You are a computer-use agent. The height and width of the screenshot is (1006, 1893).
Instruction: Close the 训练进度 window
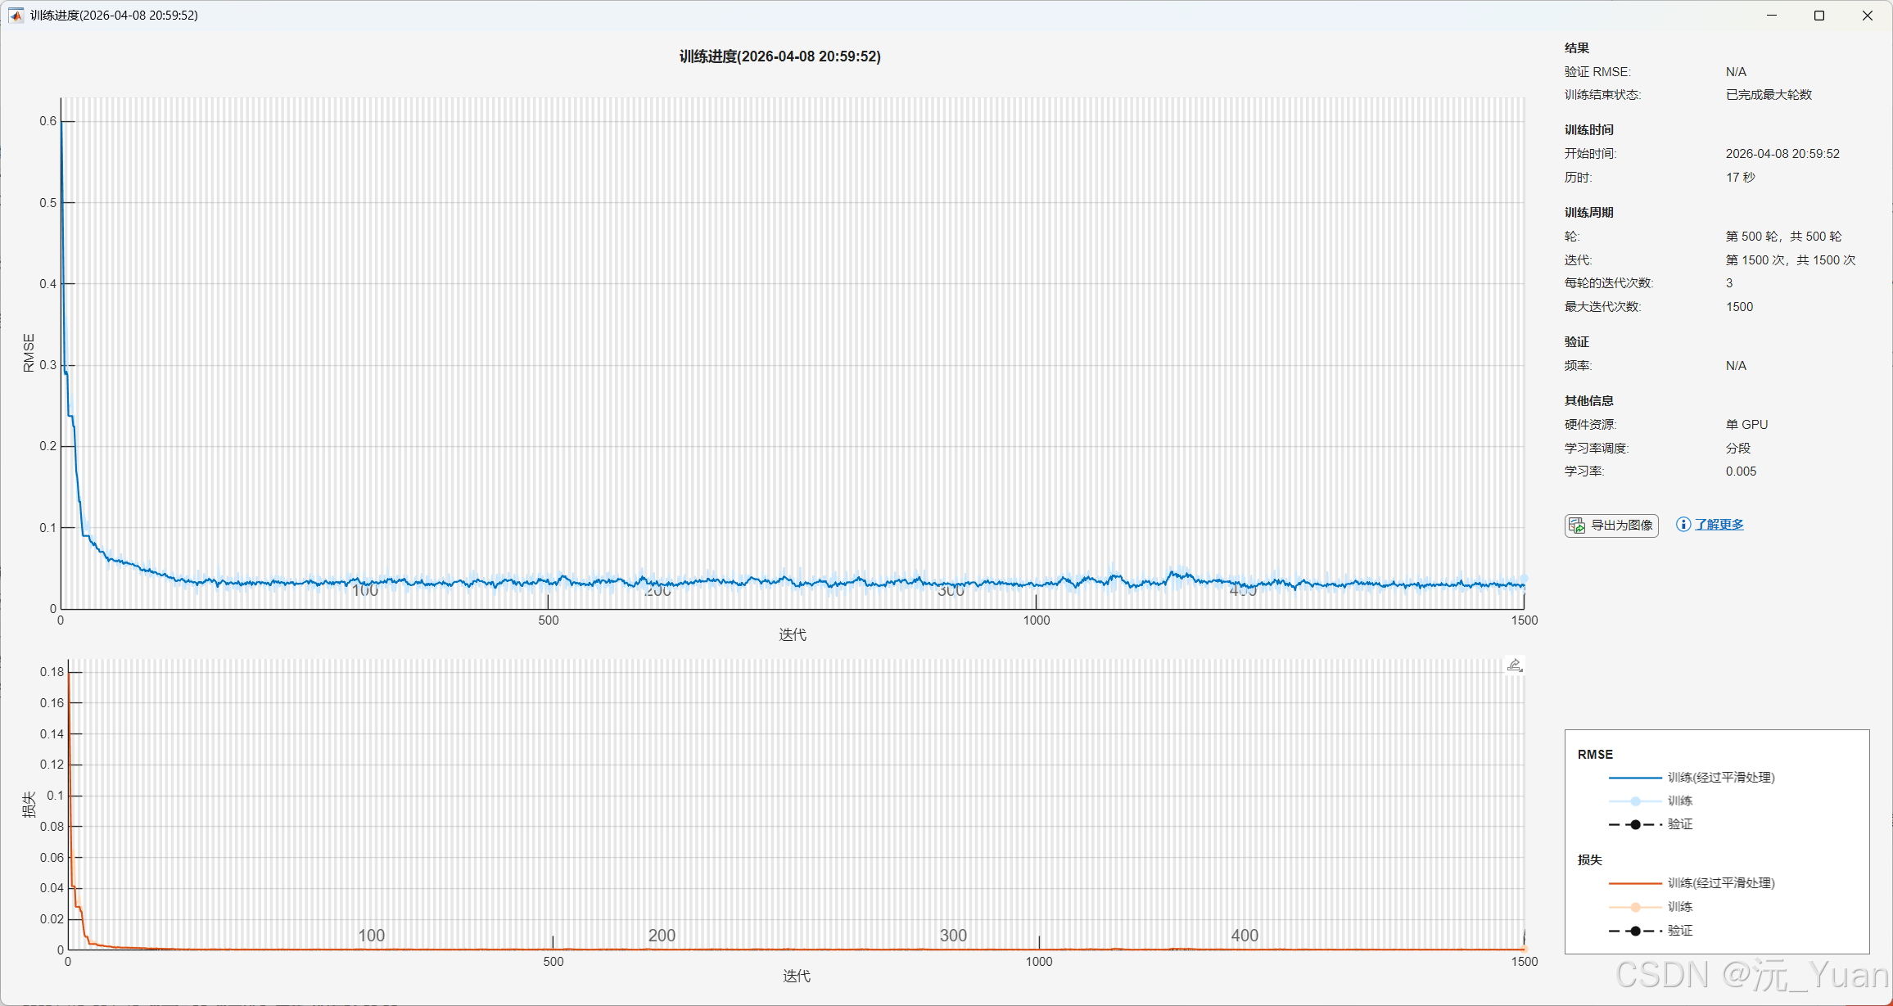pos(1868,16)
